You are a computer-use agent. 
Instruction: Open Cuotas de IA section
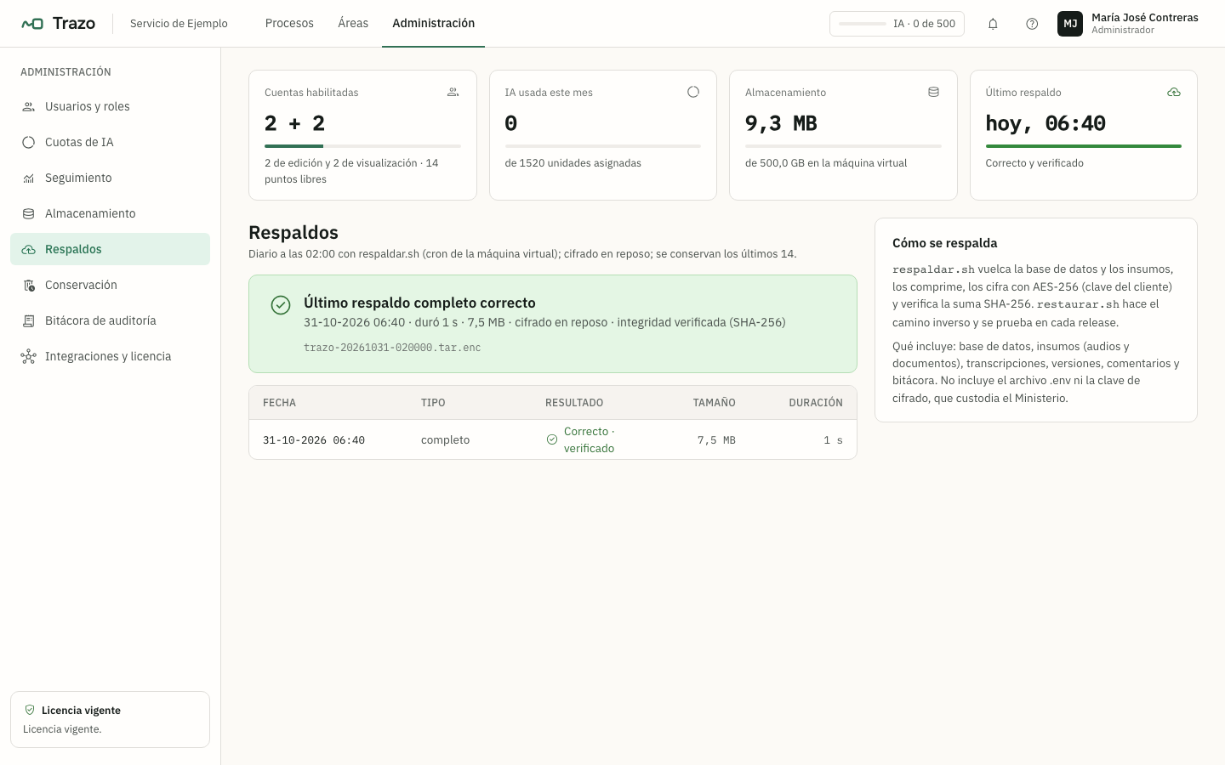tap(111, 142)
